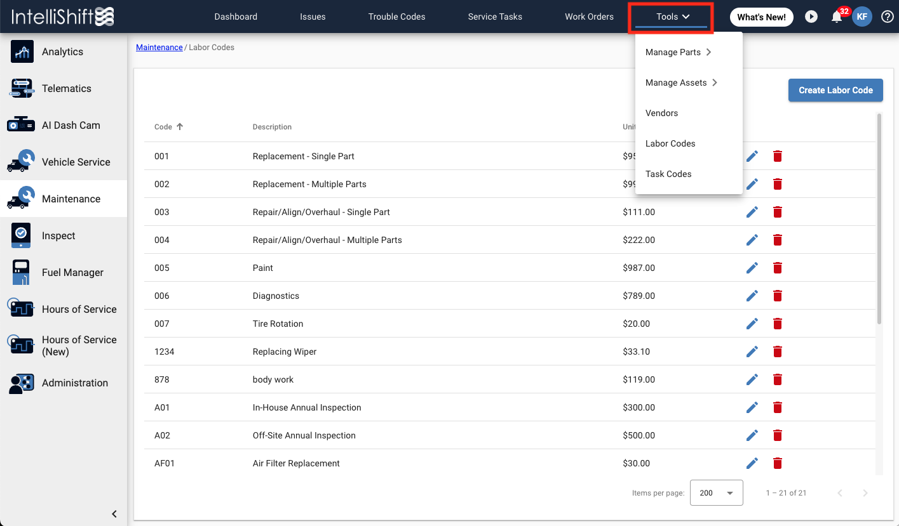Open the items per page dropdown
Viewport: 899px width, 526px height.
716,492
